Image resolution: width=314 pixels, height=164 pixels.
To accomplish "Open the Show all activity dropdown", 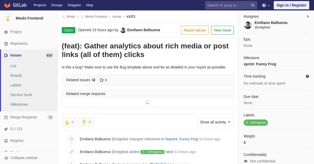I will [x=215, y=122].
